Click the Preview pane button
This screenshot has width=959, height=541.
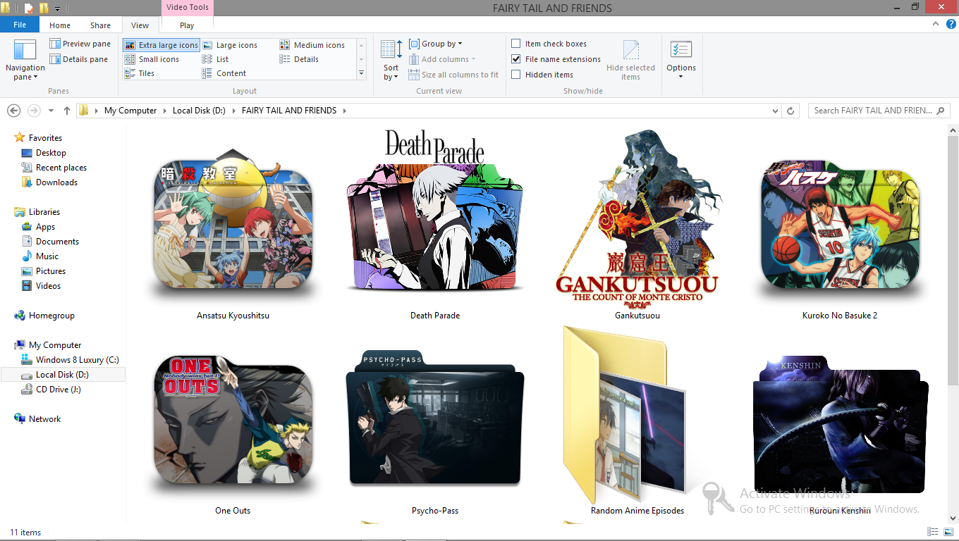80,44
